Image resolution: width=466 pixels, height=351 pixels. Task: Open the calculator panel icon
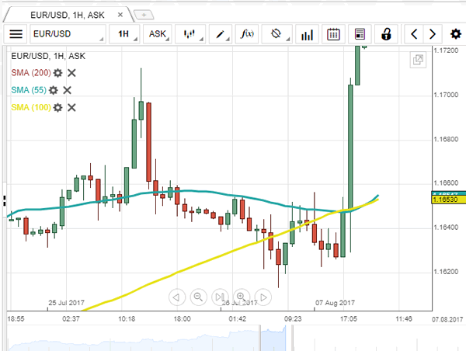click(x=360, y=34)
